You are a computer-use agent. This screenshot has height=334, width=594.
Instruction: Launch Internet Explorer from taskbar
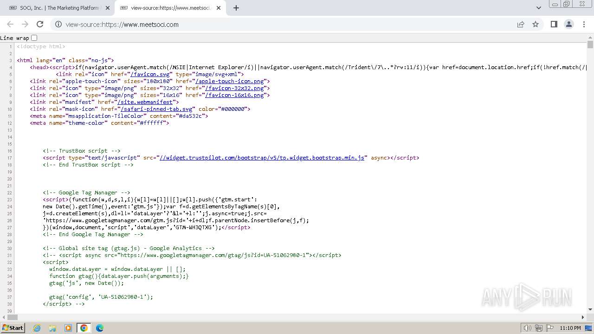click(x=37, y=328)
